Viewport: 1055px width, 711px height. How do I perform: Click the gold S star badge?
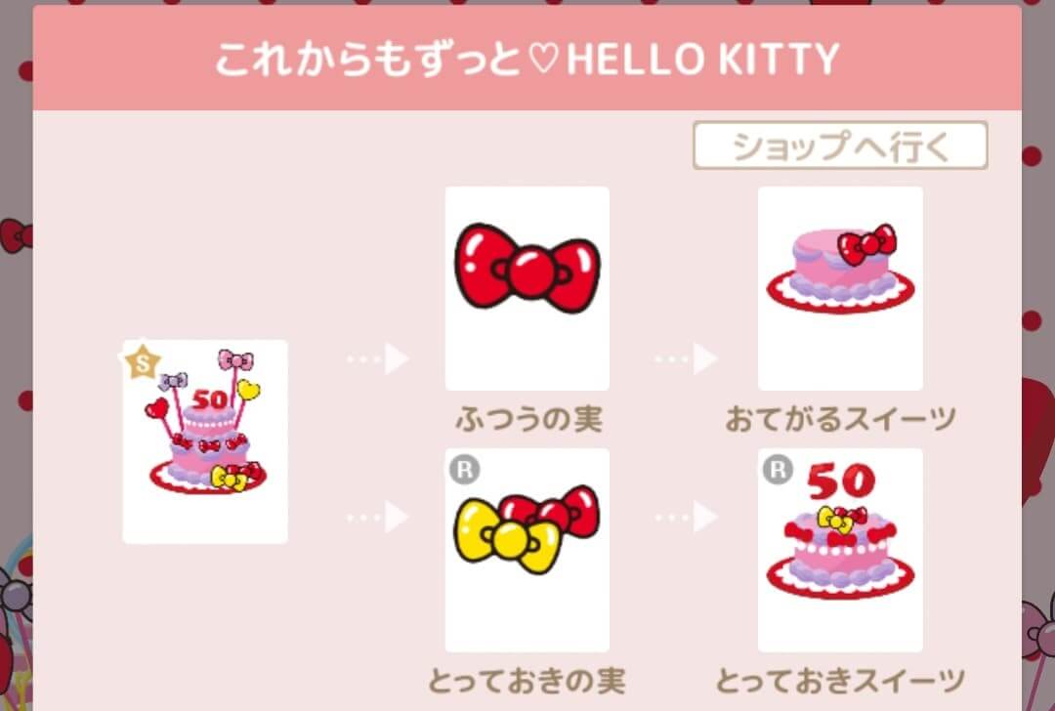click(x=143, y=362)
